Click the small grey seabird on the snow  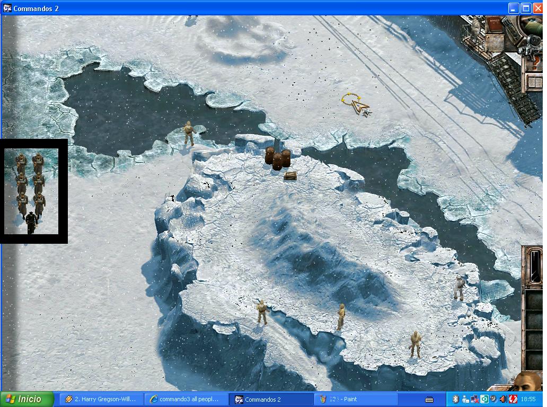click(367, 112)
